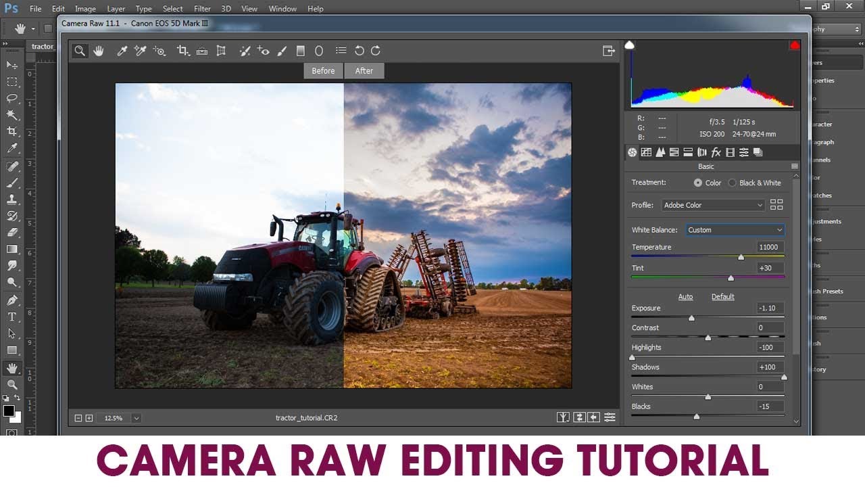Select Photoshop Lasso tool in left toolbar
The image size is (865, 487).
(12, 98)
